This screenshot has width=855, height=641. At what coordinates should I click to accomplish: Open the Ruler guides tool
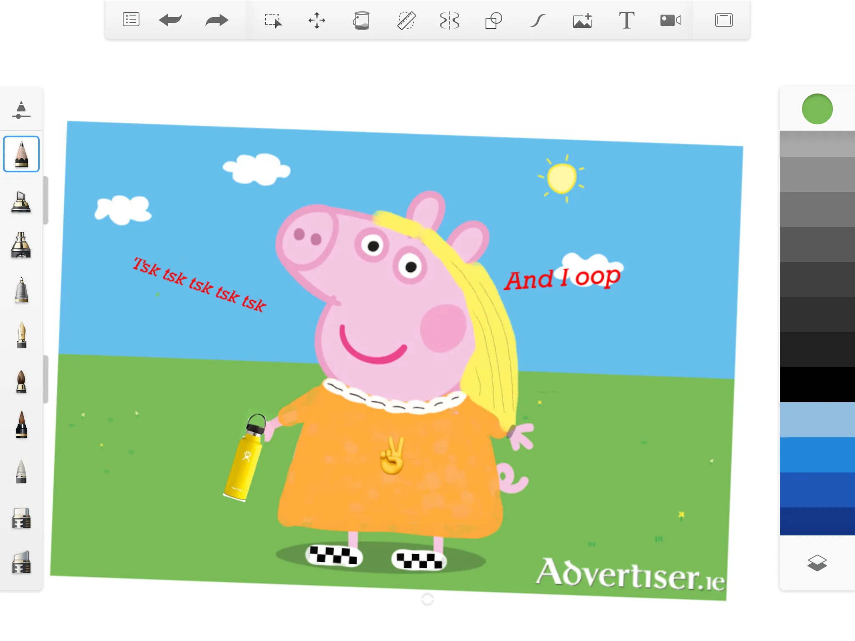pos(406,20)
